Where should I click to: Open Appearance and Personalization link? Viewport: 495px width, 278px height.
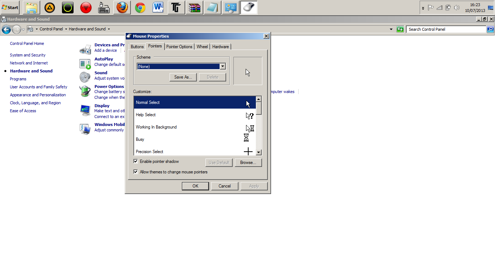point(38,95)
